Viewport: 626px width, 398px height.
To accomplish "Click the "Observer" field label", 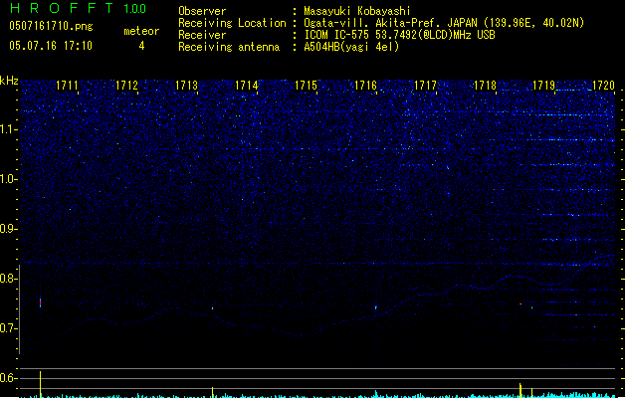I will click(202, 11).
